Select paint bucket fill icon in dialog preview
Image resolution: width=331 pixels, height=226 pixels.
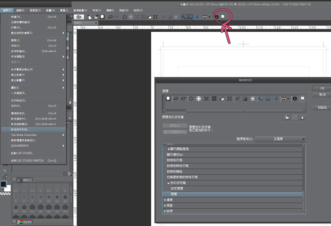point(222,99)
